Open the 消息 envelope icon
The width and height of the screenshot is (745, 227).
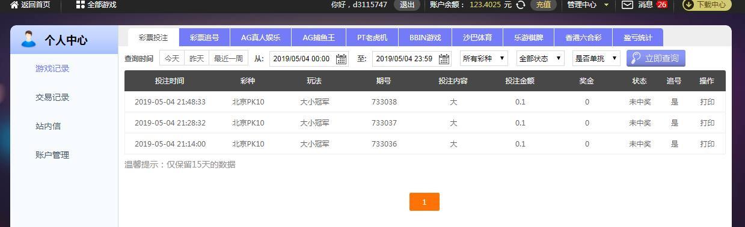(x=627, y=5)
